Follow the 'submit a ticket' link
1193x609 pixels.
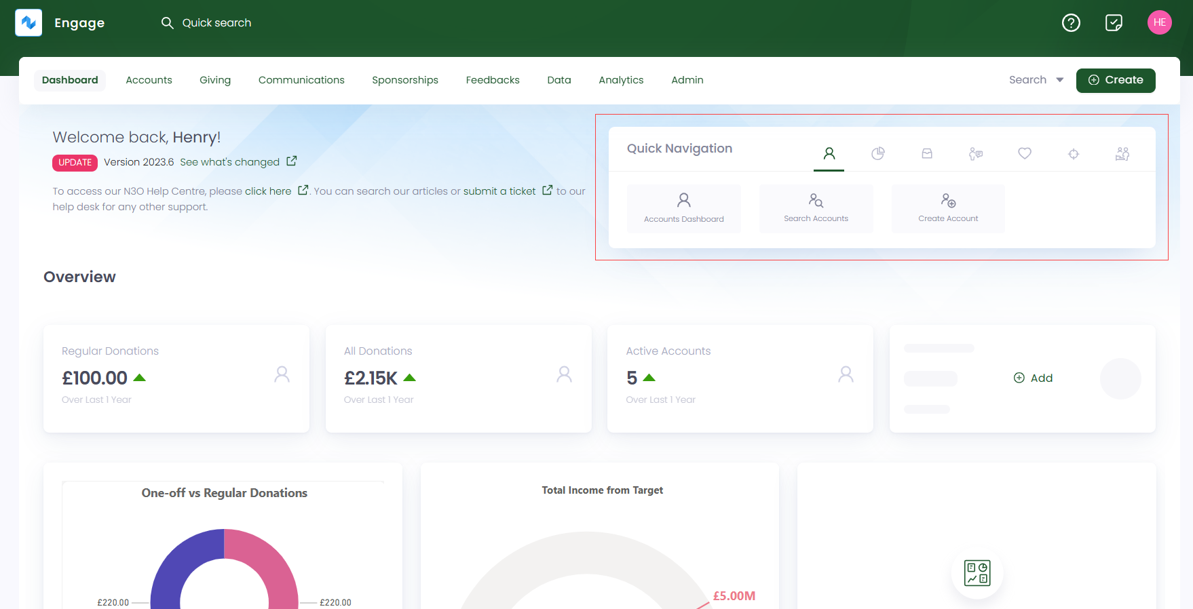[x=499, y=191]
